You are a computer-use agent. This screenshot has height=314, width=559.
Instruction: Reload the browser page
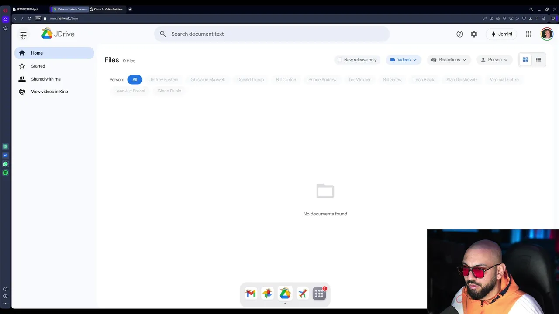click(29, 18)
